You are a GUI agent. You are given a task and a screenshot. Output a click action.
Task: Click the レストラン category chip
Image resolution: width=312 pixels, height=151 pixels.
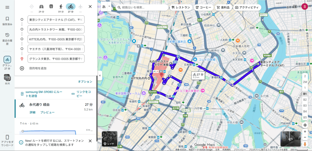pyautogui.click(x=181, y=7)
